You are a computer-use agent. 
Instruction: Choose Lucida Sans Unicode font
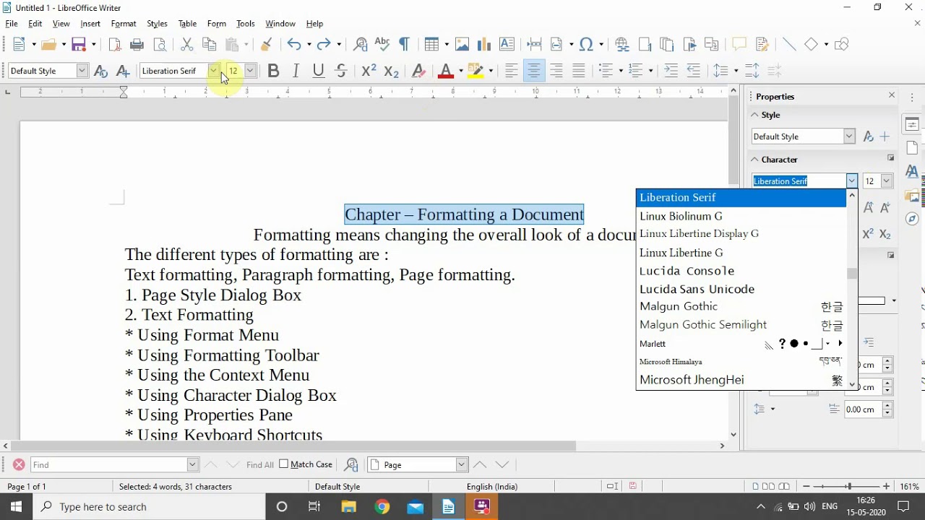[741, 289]
